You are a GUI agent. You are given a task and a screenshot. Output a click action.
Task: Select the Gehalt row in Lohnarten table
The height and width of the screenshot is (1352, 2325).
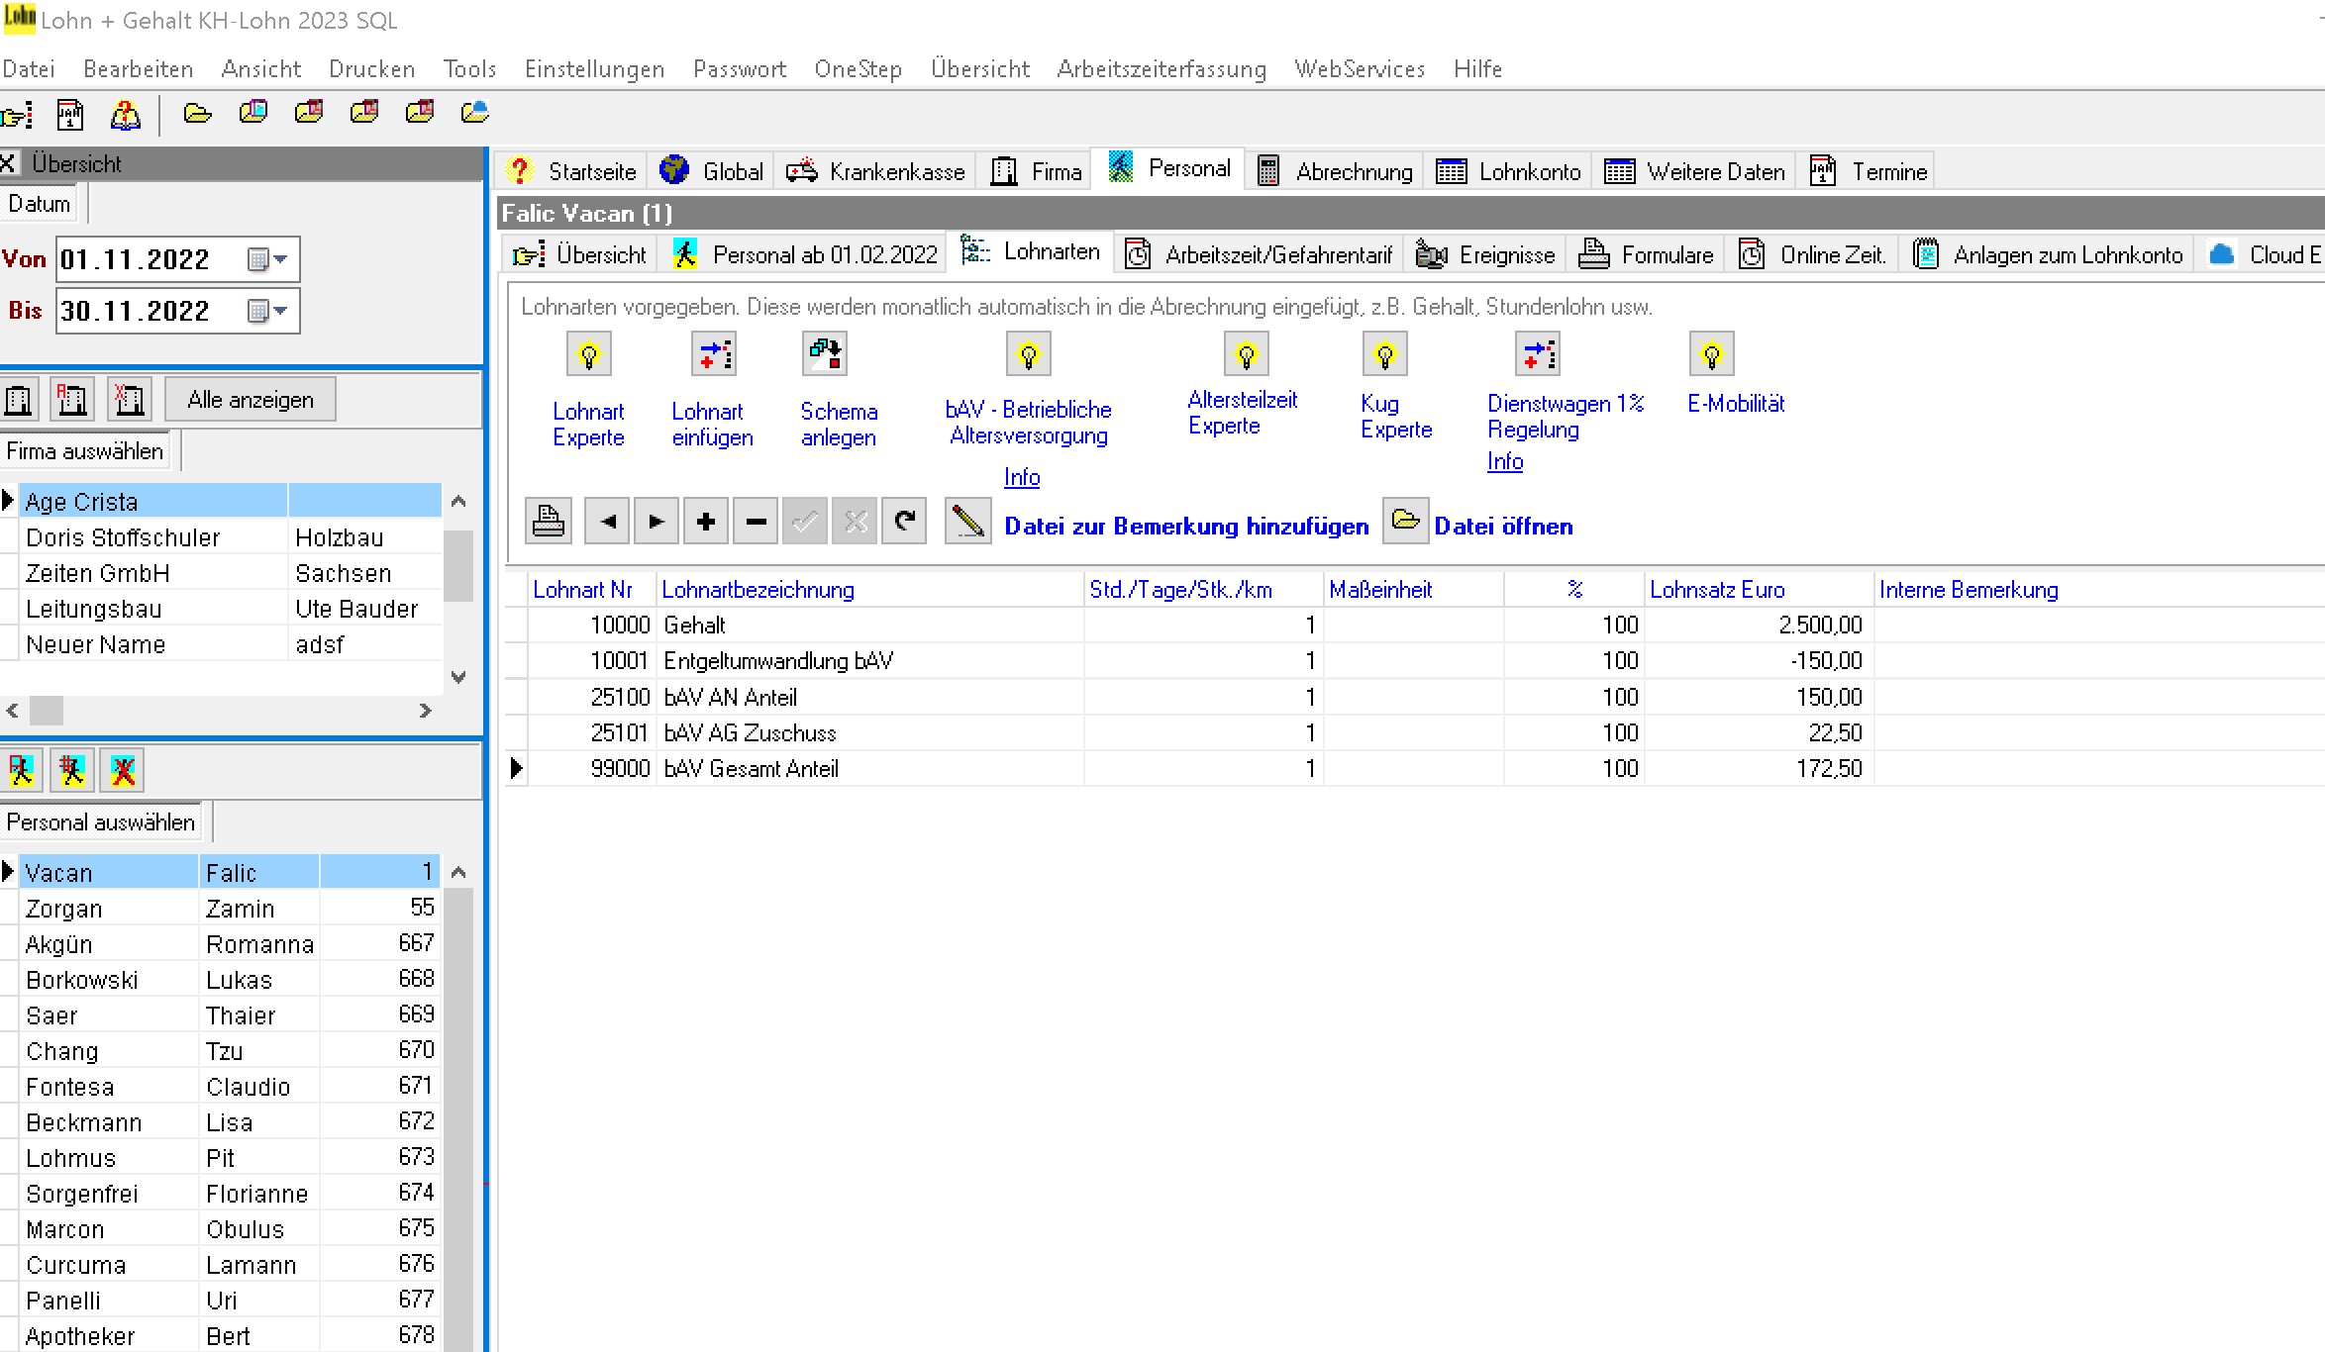[x=1414, y=626]
